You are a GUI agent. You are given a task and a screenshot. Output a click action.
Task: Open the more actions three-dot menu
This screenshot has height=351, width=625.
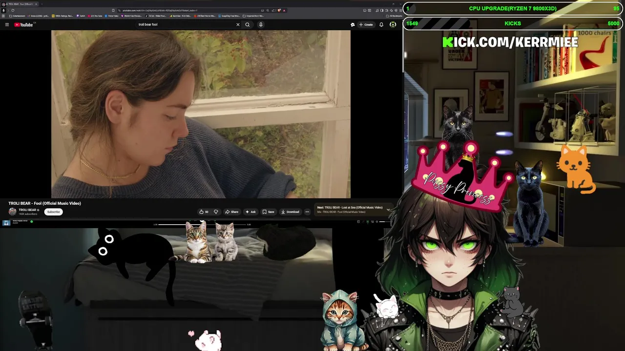click(x=307, y=212)
